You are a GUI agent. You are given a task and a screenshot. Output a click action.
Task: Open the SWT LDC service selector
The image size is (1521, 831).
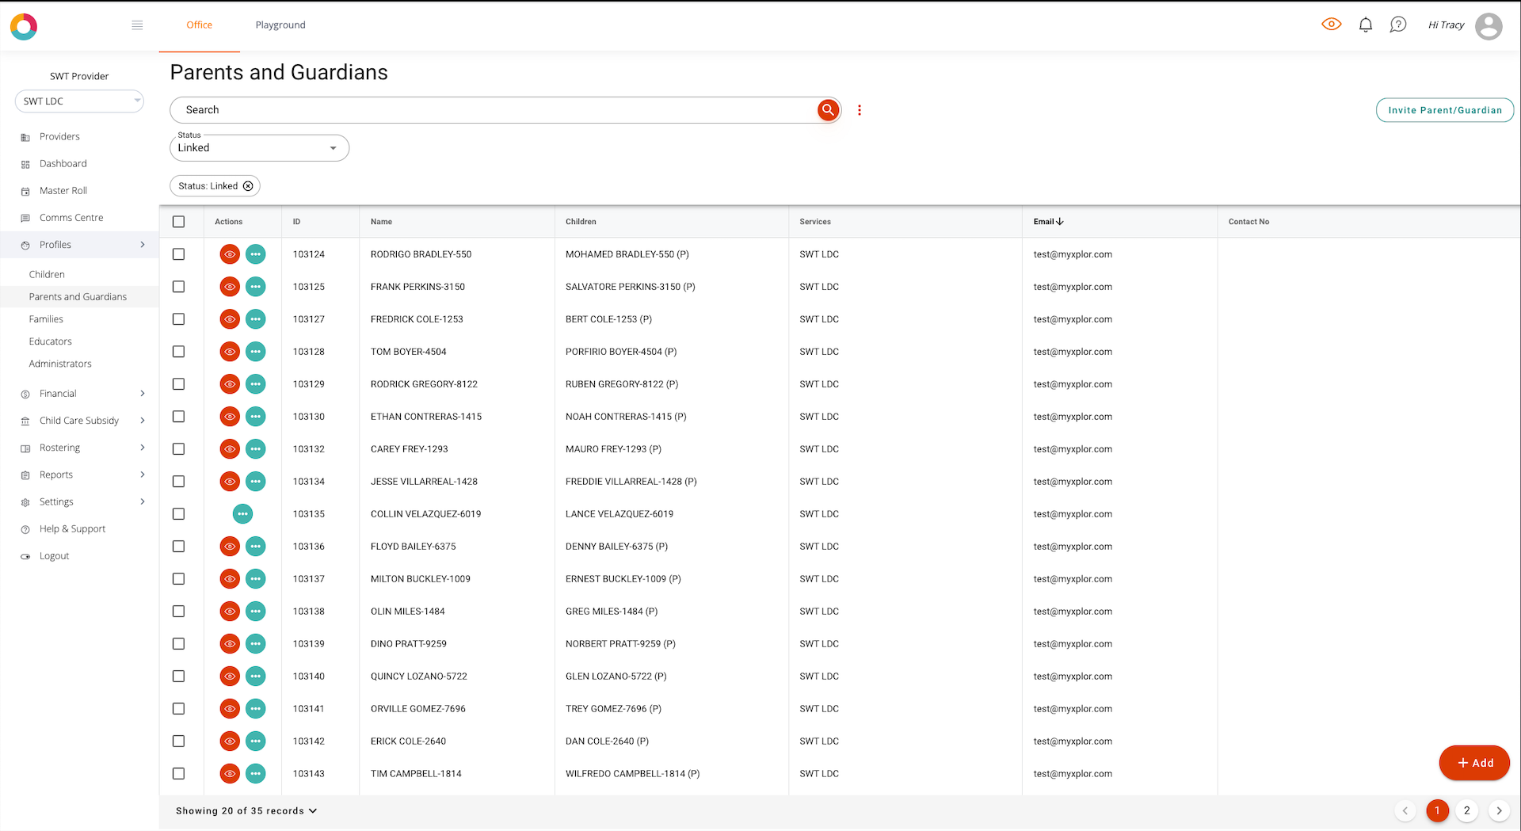79,101
